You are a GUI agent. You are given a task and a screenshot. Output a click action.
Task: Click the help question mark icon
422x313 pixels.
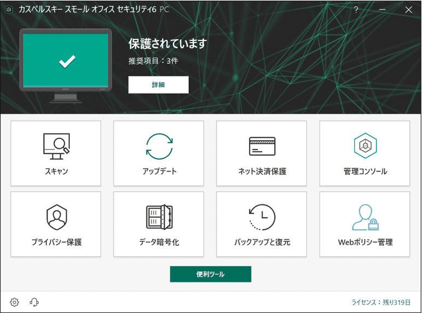coord(356,10)
